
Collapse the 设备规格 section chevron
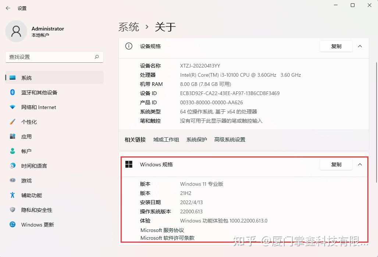coord(360,46)
